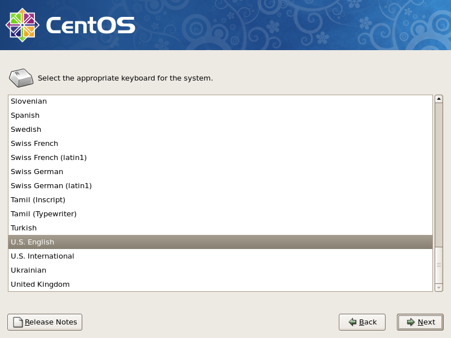Open the Release Notes button
This screenshot has width=451, height=338.
tap(45, 322)
